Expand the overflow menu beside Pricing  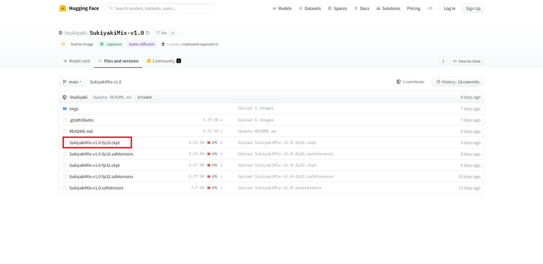(x=430, y=8)
